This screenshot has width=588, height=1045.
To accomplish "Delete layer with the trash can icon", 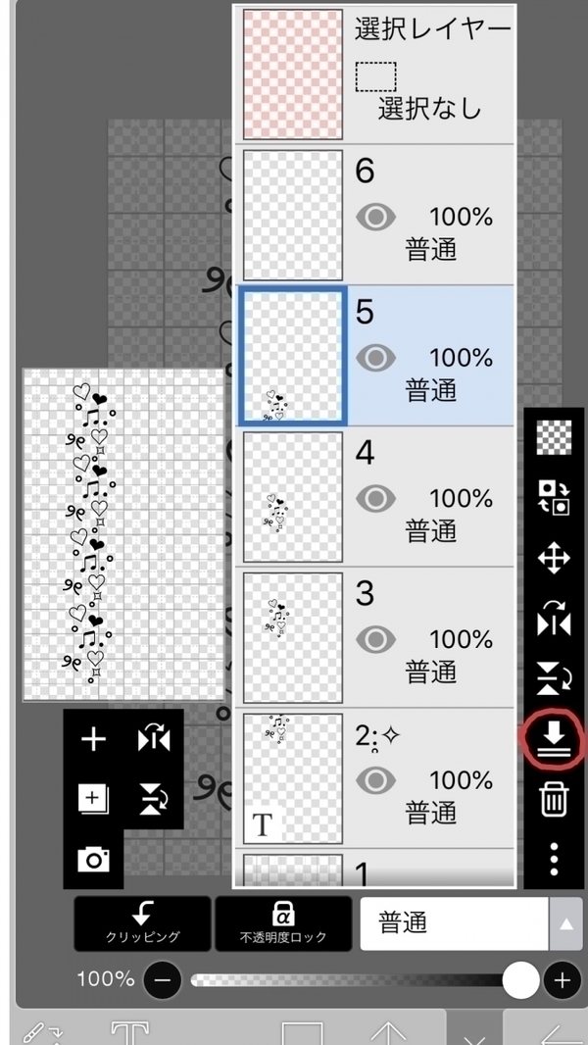I will coord(554,798).
